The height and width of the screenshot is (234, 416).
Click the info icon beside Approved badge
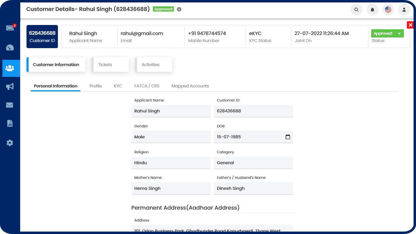tap(179, 9)
